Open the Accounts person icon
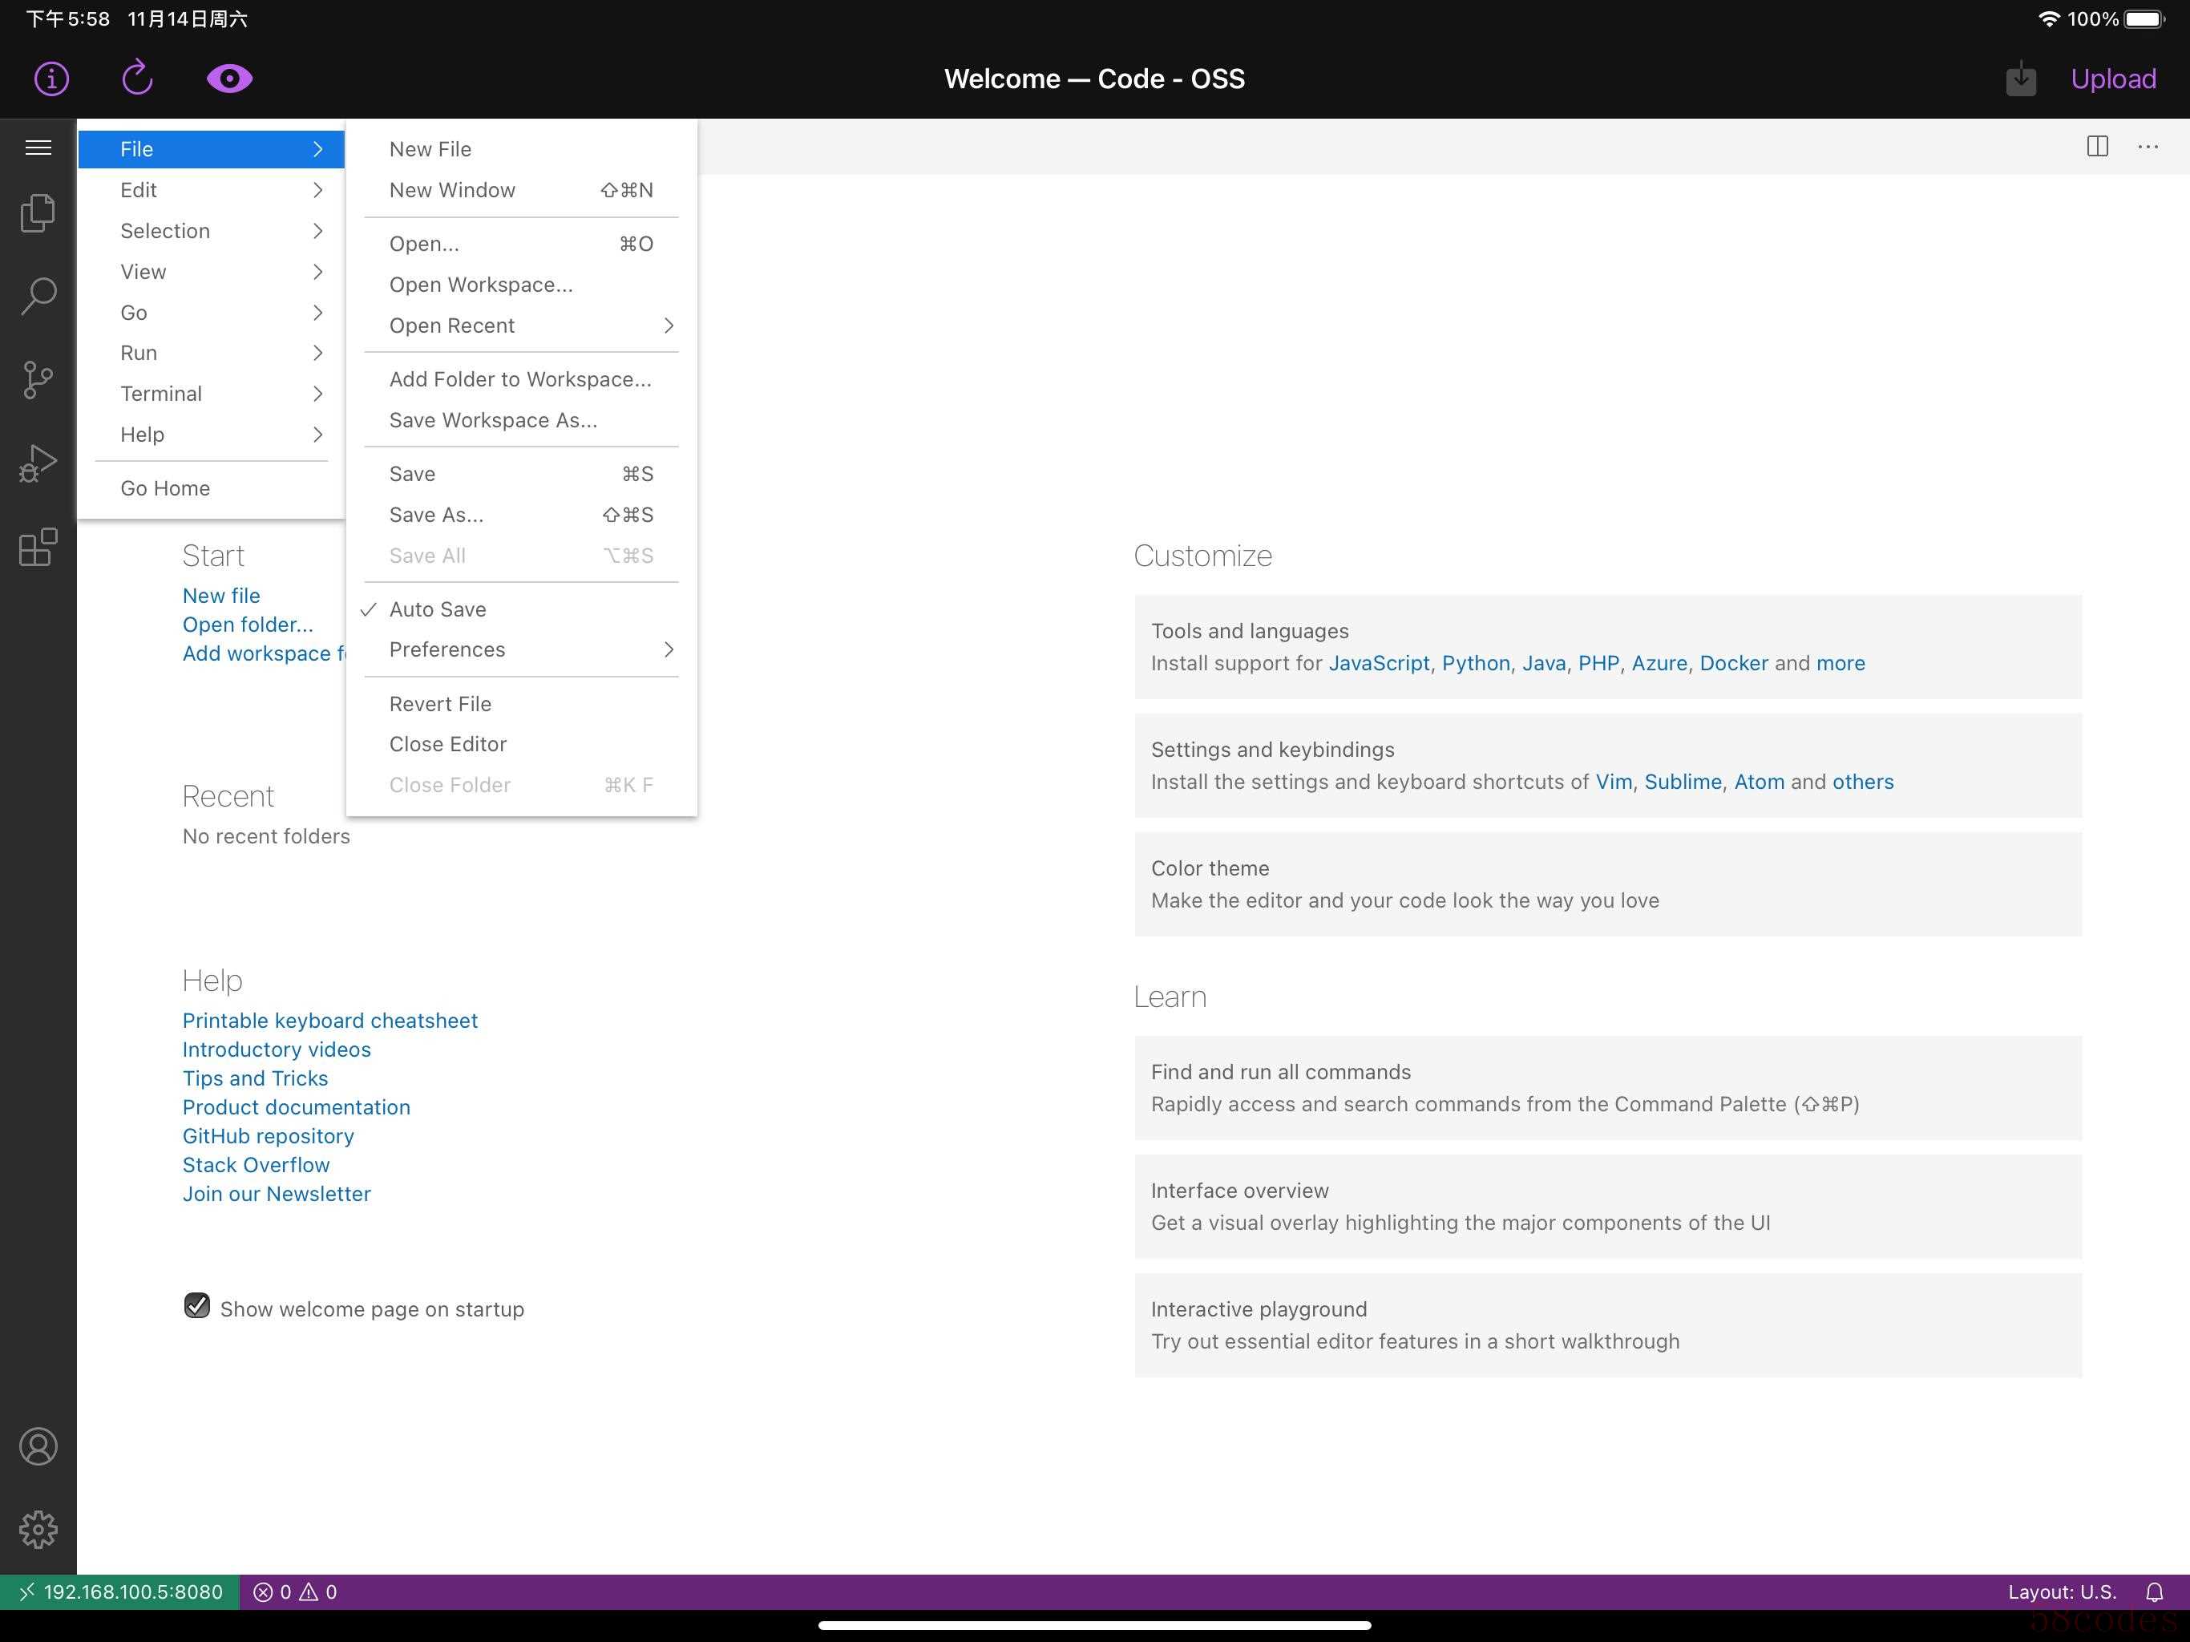 [x=38, y=1446]
